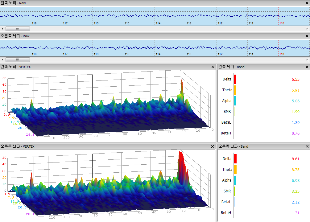Close the 왼쪽 뇌파 - Raw panel
Image resolution: width=310 pixels, height=222 pixels.
click(307, 3)
